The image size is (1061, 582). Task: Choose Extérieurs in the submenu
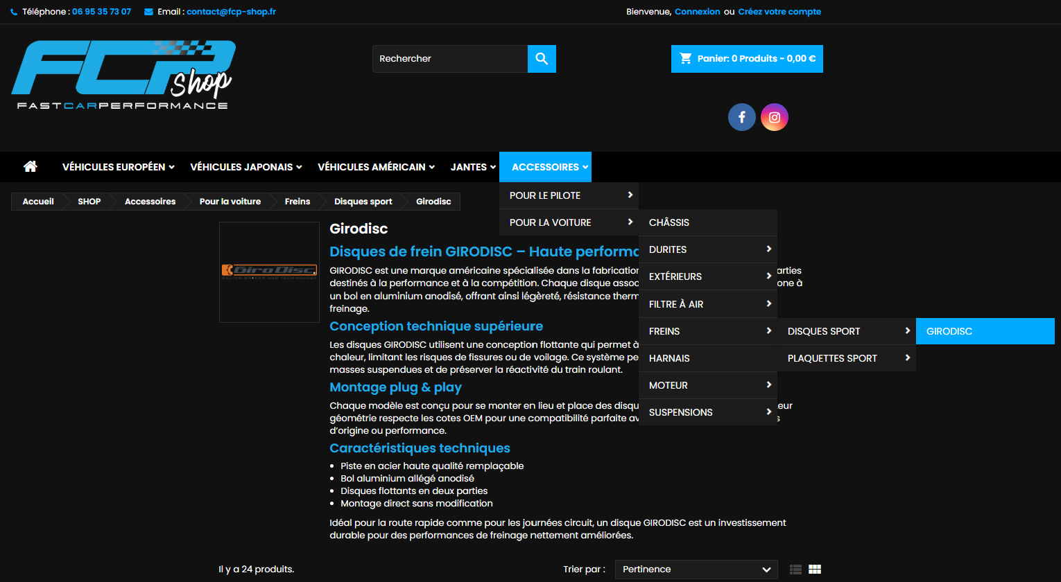click(x=708, y=276)
